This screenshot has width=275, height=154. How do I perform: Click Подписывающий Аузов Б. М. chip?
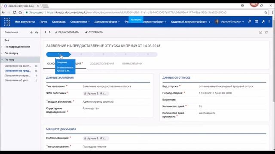(96, 139)
